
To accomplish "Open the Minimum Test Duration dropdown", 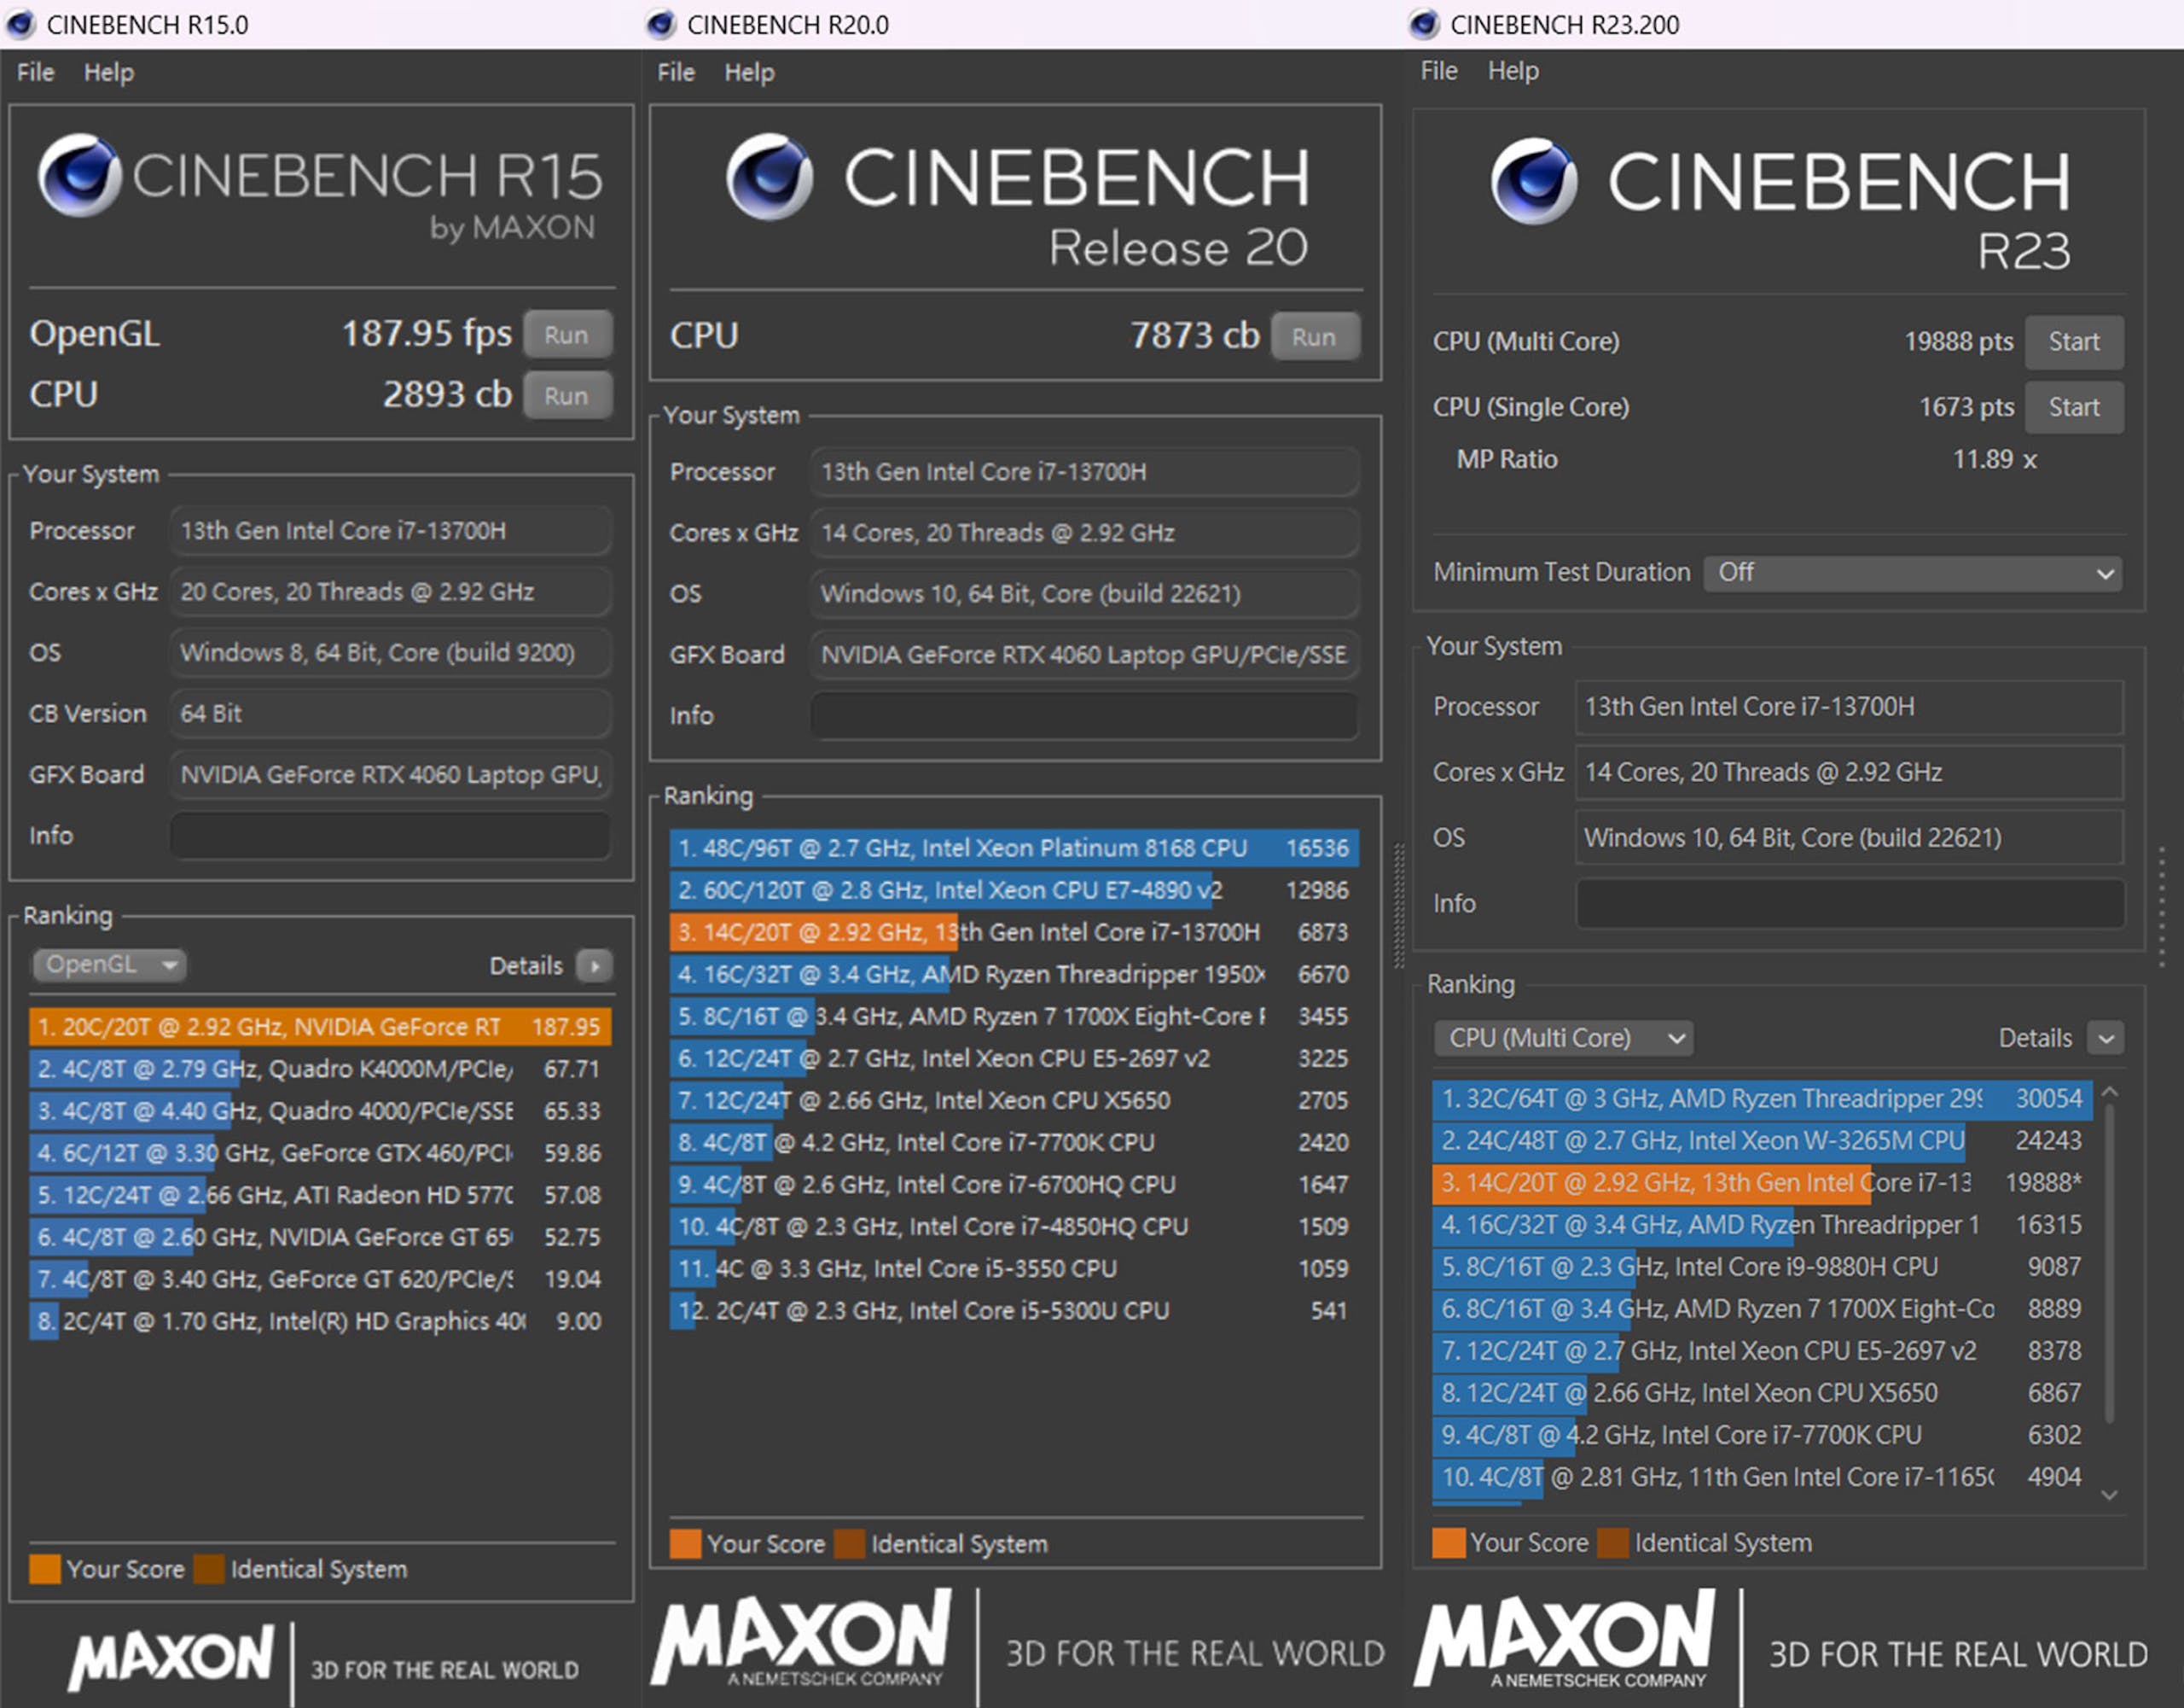I will [x=1912, y=573].
